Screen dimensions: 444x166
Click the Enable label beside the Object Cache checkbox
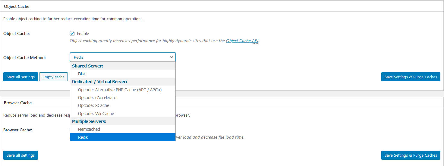point(83,33)
